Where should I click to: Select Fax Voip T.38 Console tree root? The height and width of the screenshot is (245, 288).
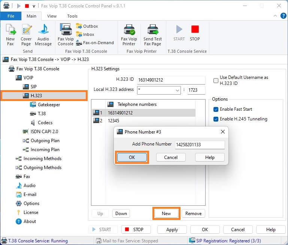34,69
